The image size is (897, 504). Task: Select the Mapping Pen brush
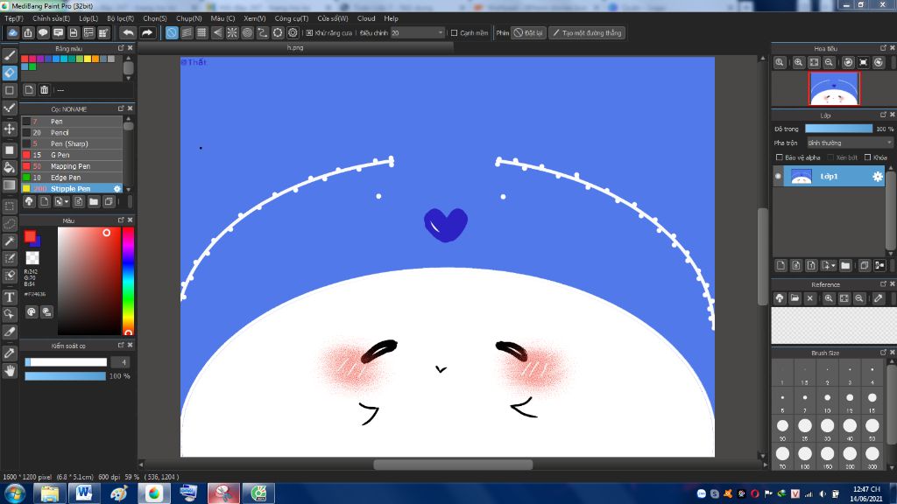72,166
